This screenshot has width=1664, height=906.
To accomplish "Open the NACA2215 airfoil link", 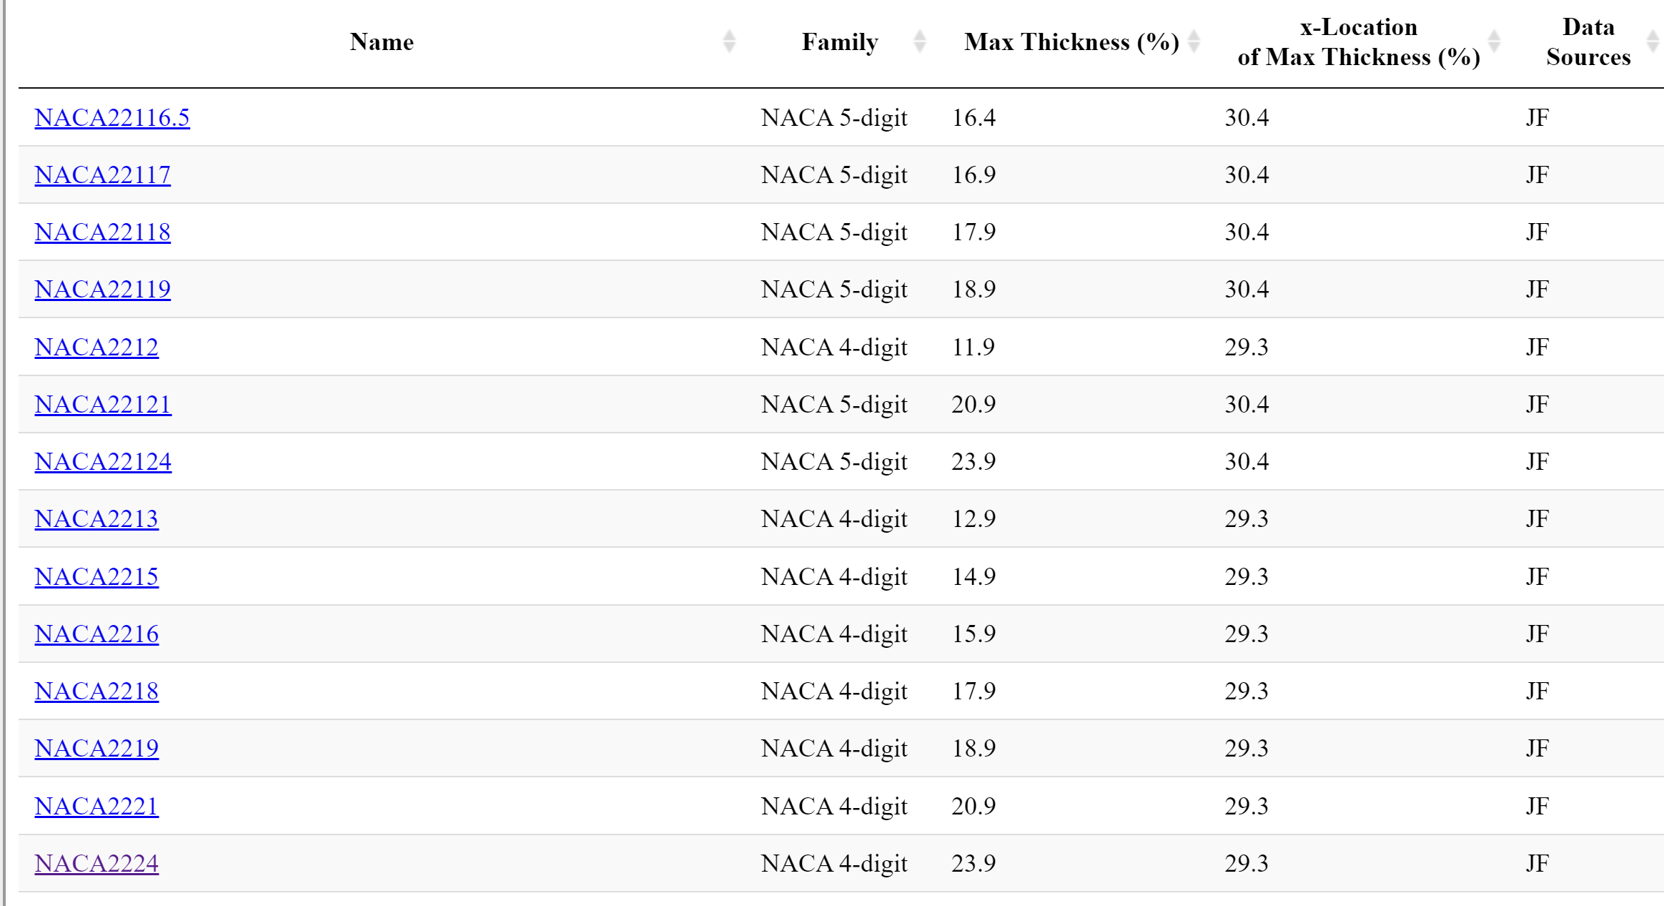I will click(x=96, y=577).
